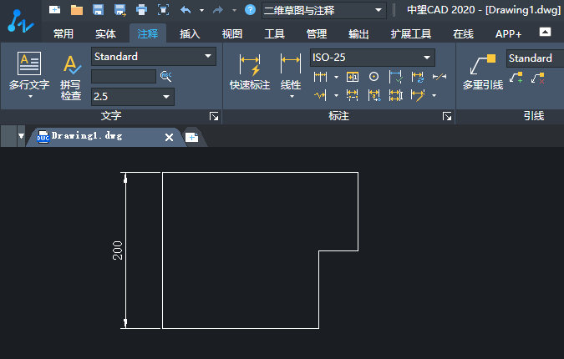Open a file with the folder icon

77,10
